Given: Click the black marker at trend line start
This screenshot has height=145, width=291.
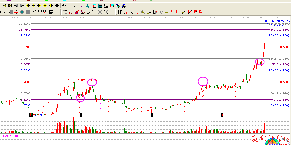Looking at the screenshot, I should 31,115.
